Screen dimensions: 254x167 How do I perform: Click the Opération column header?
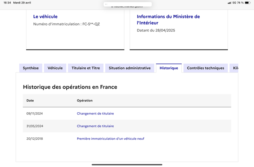pyautogui.click(x=85, y=101)
